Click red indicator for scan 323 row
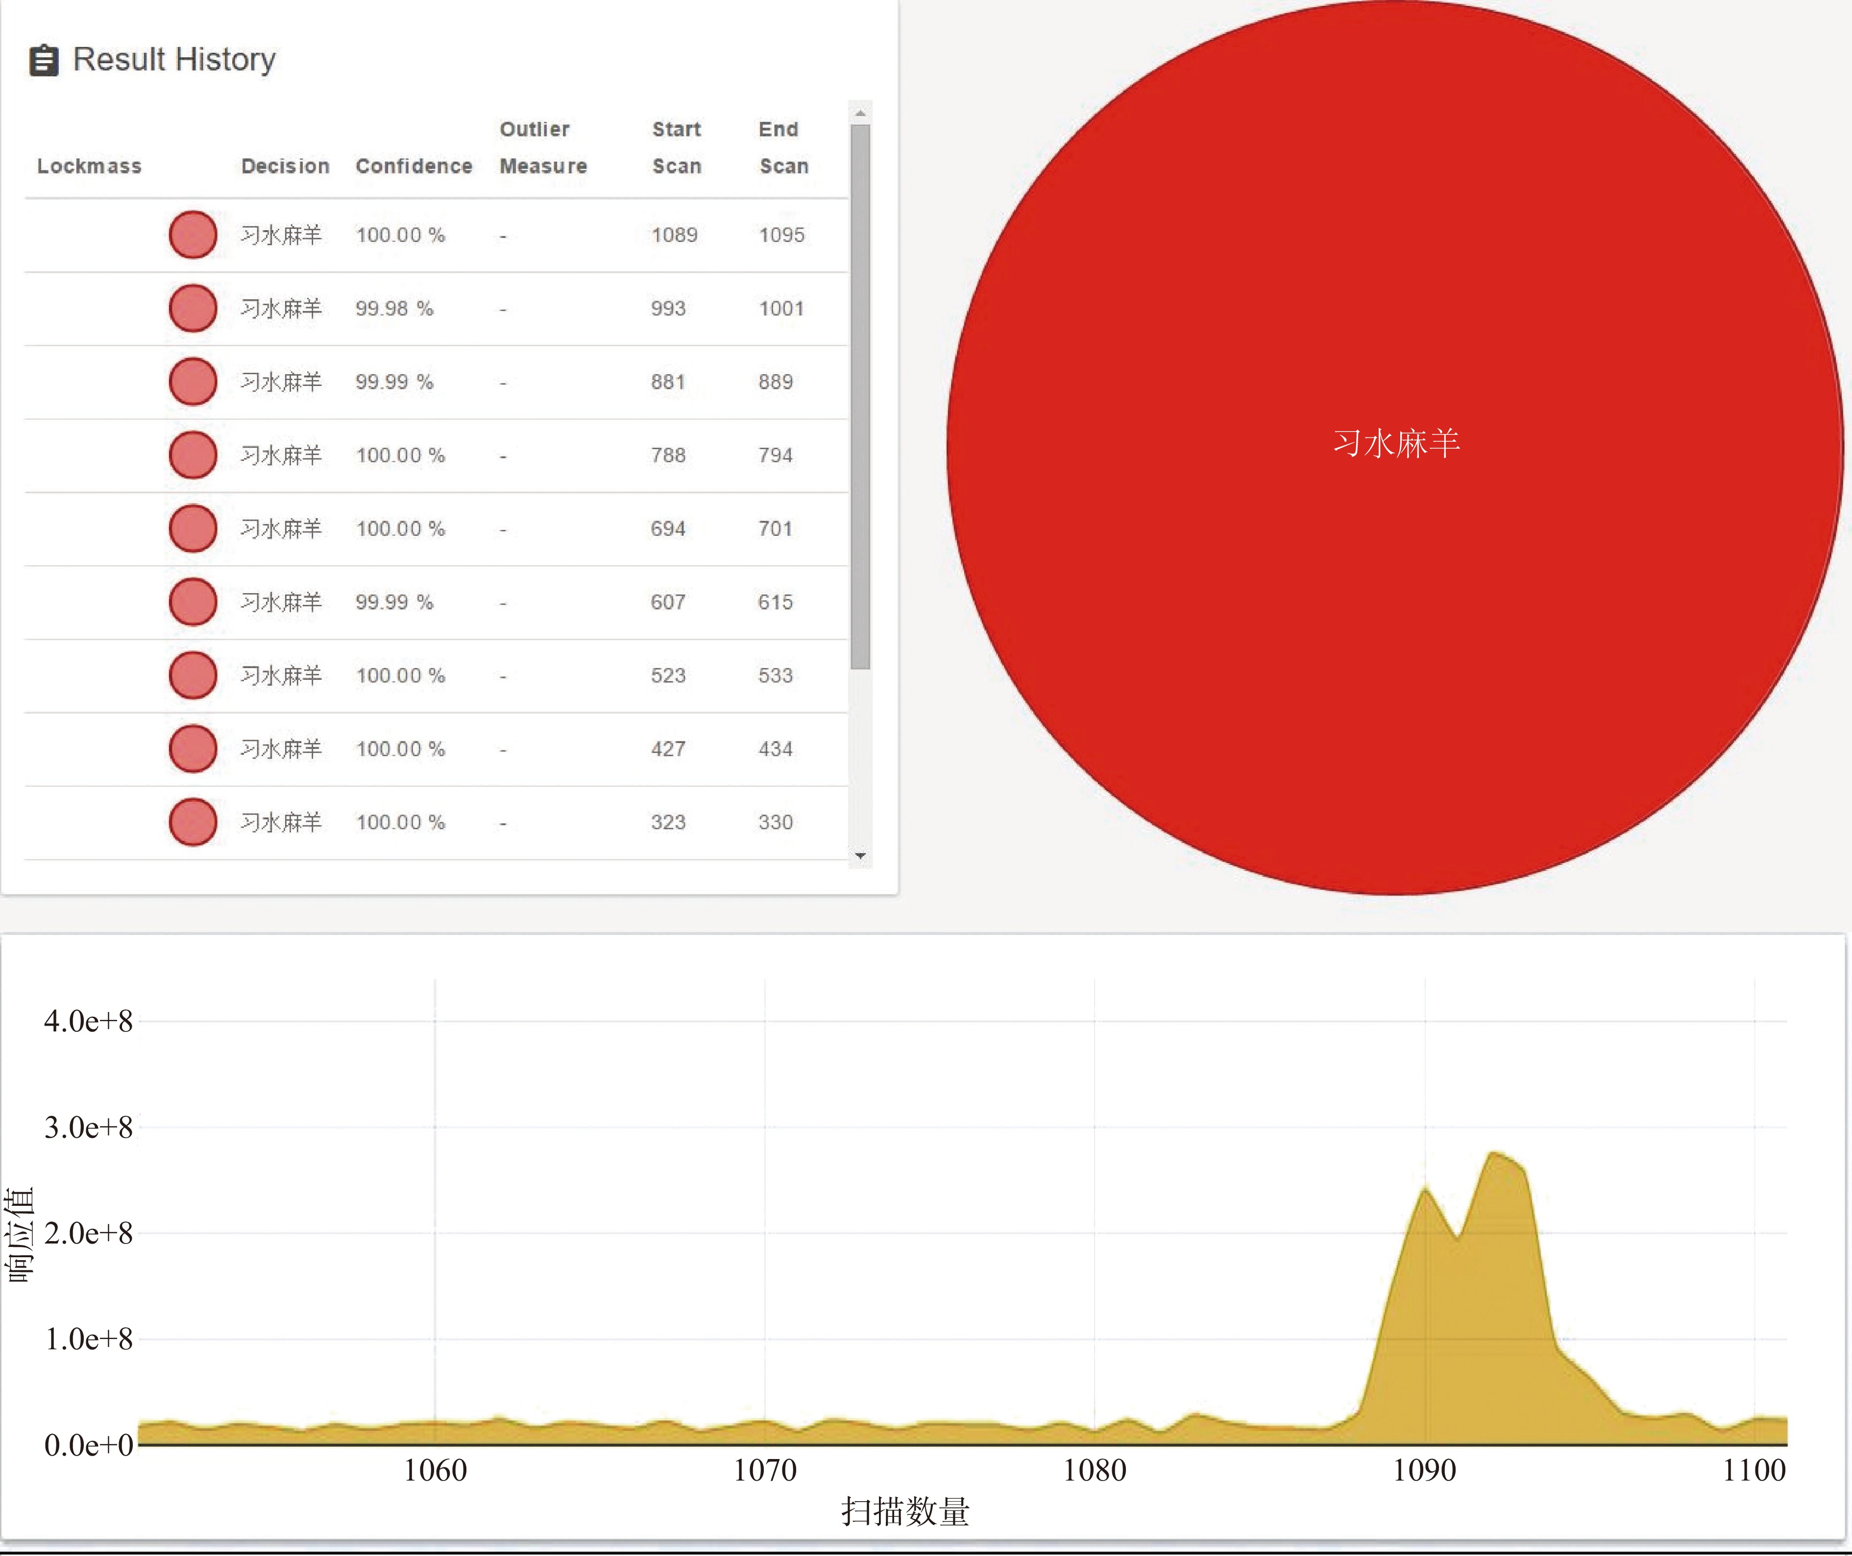This screenshot has height=1556, width=1852. (193, 822)
